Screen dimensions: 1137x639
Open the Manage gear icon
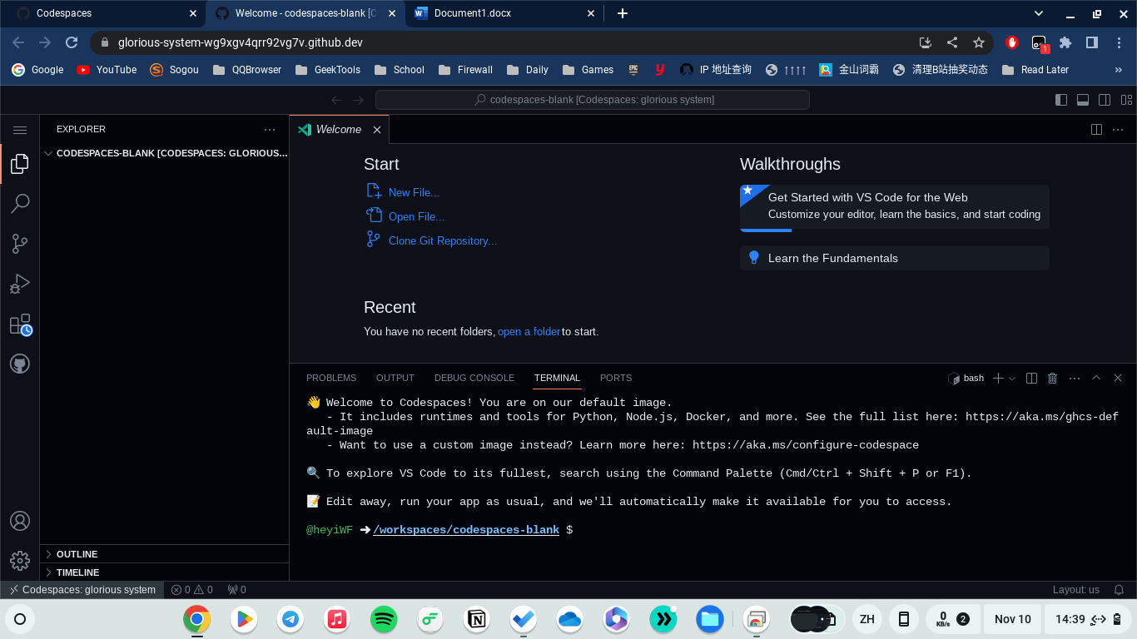(x=20, y=561)
